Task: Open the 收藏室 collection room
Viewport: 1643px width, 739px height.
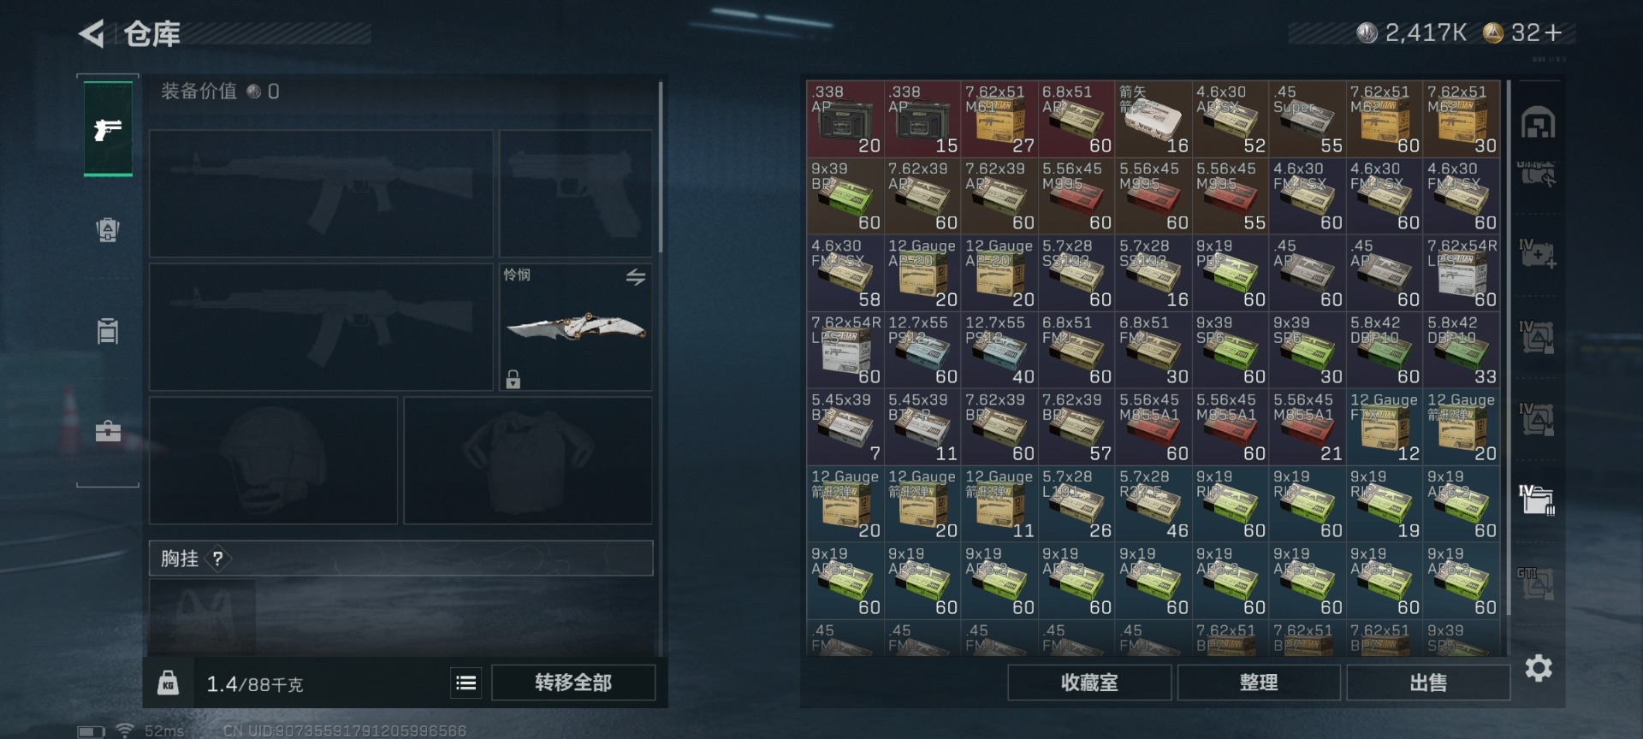Action: point(1089,683)
